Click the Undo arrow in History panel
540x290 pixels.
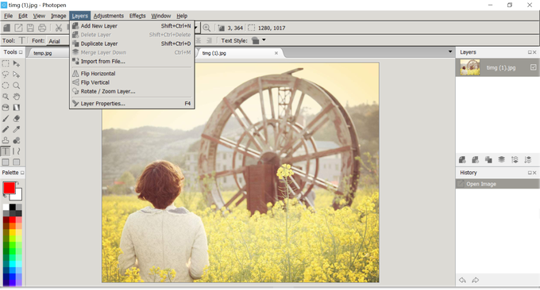[x=462, y=280]
